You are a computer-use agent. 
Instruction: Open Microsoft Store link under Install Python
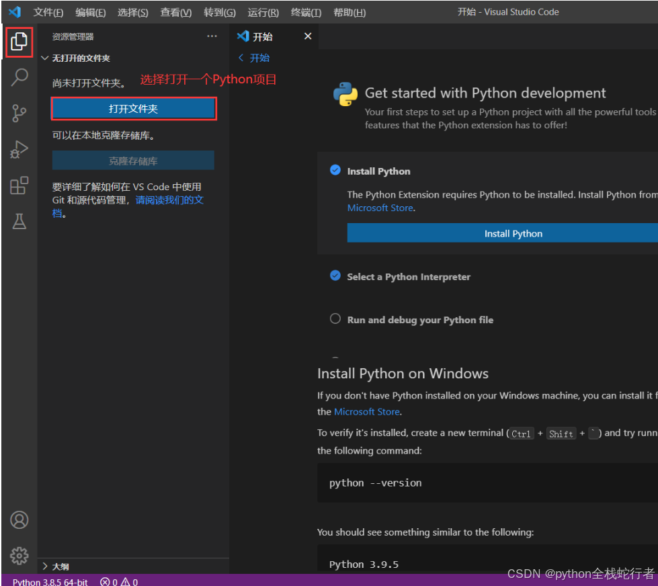click(x=380, y=208)
